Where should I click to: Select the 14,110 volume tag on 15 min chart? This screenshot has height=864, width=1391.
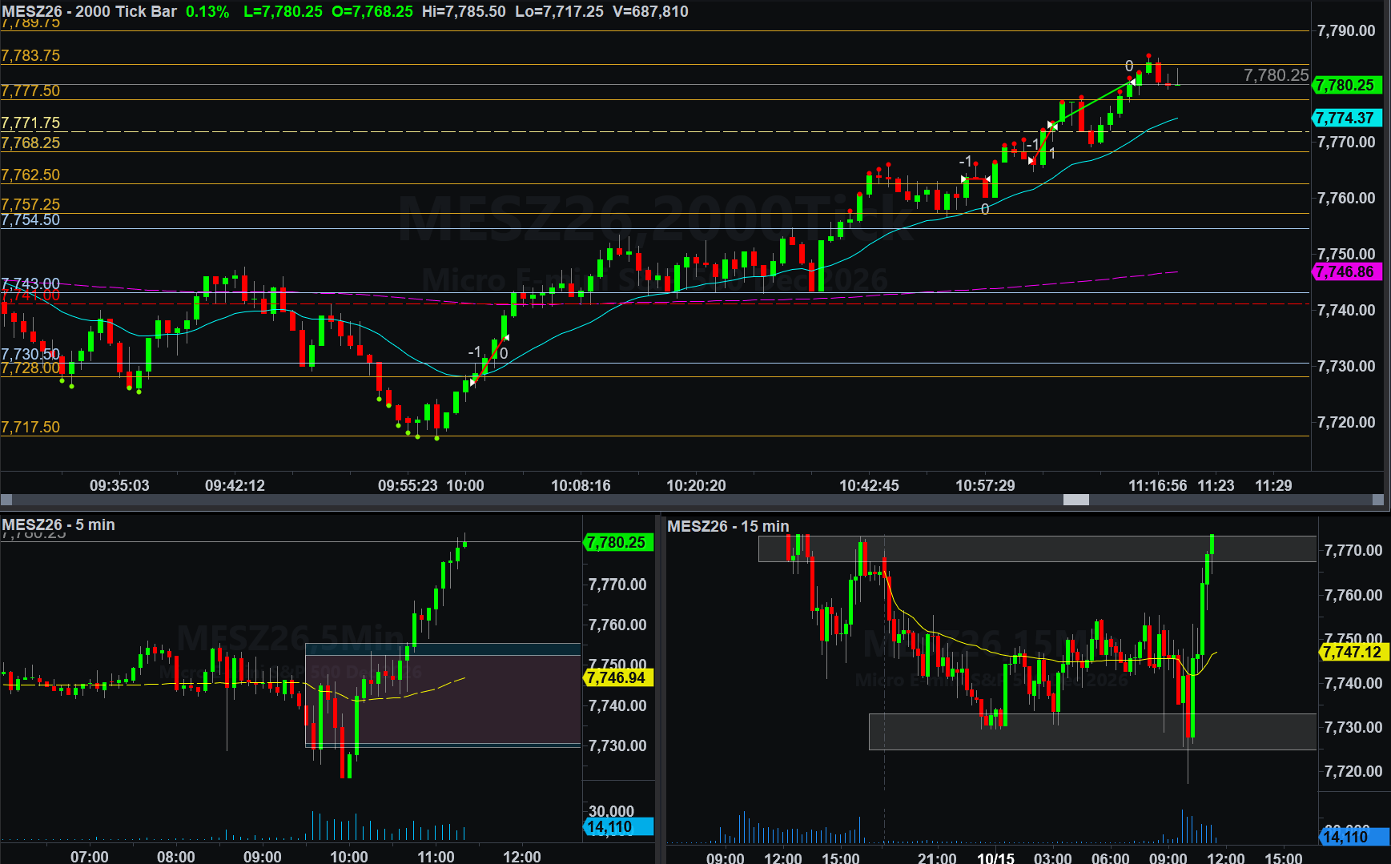pos(1353,837)
